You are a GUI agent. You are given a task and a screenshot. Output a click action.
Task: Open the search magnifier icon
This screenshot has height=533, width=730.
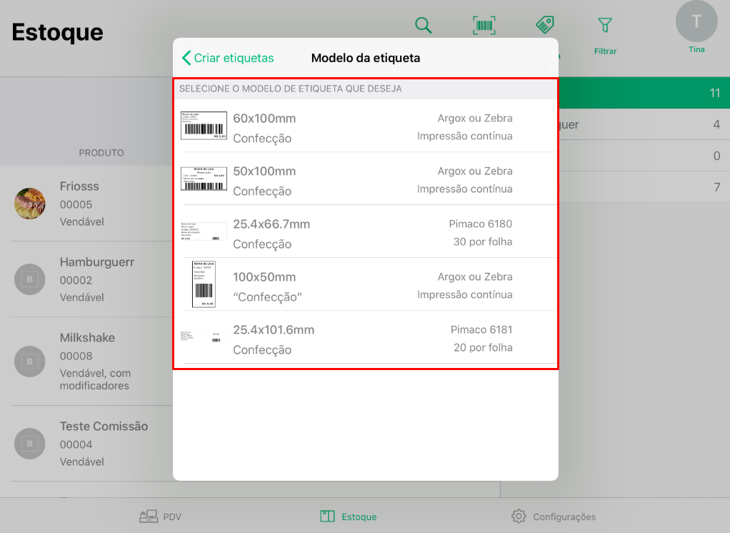tap(423, 25)
